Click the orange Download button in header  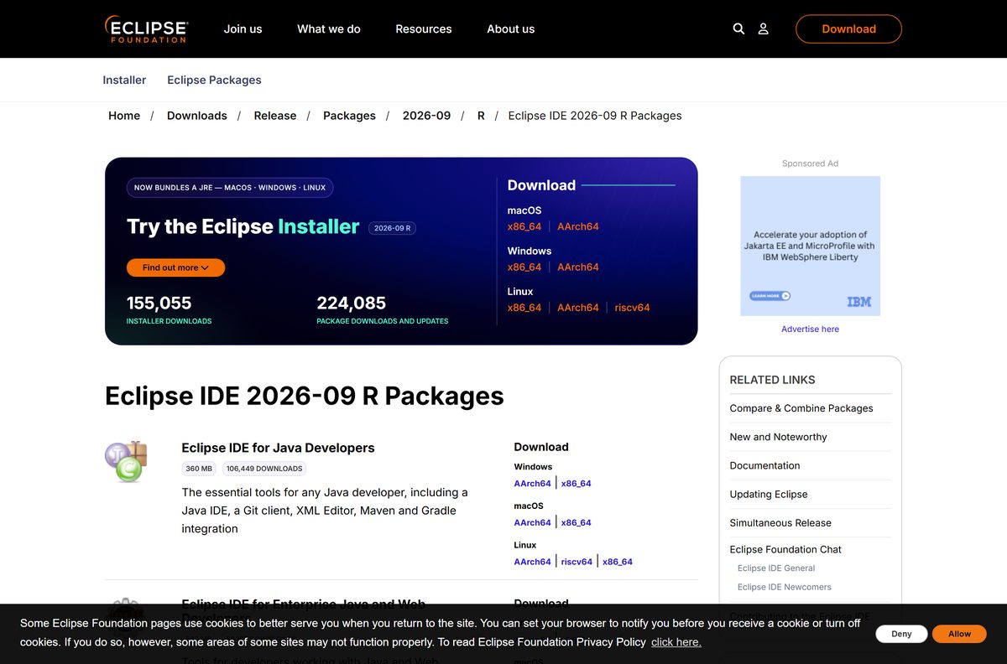coord(848,29)
